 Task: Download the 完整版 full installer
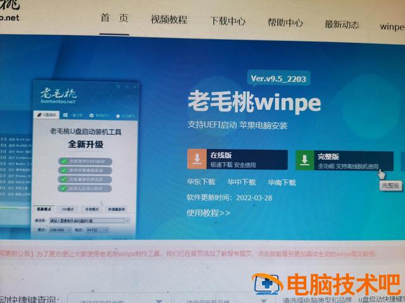pyautogui.click(x=344, y=161)
